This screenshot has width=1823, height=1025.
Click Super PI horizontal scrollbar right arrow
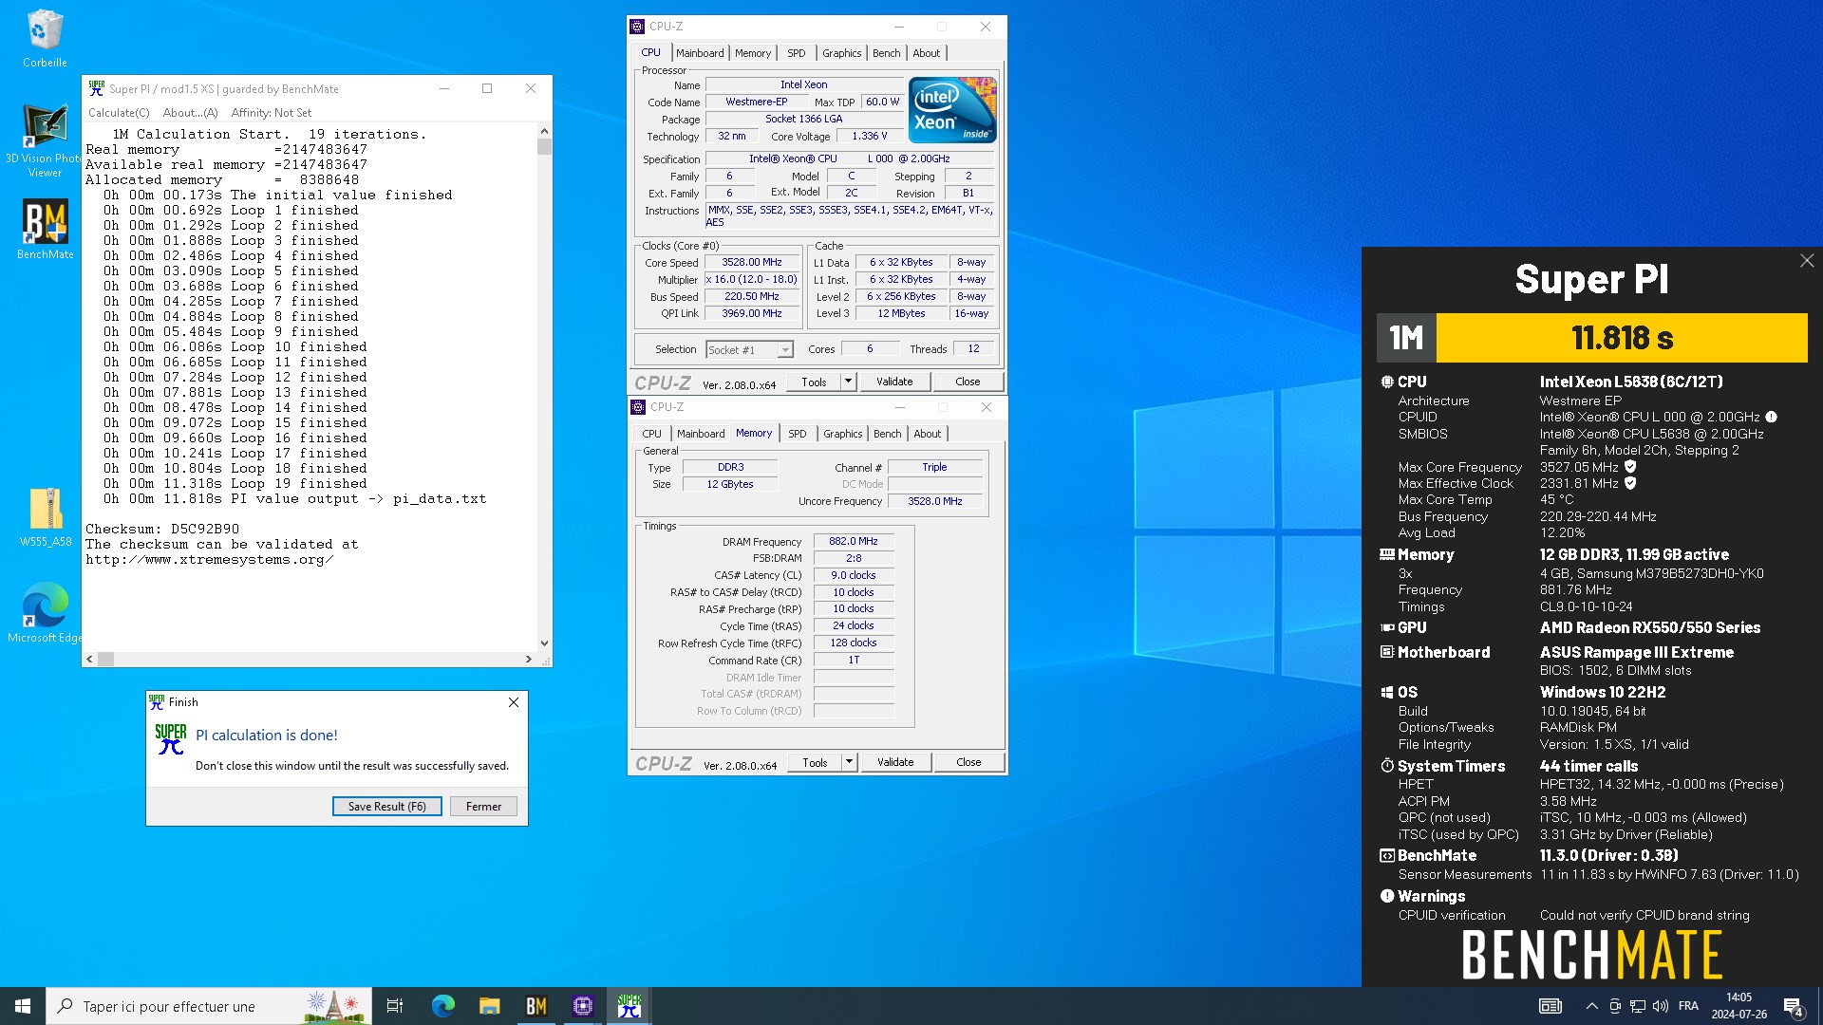[529, 659]
